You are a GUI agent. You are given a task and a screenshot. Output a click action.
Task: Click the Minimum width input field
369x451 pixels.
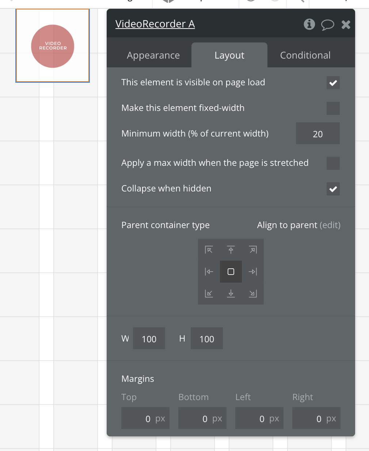point(317,134)
